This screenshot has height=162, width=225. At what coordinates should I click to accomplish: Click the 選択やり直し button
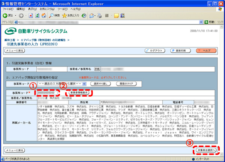click(x=100, y=84)
